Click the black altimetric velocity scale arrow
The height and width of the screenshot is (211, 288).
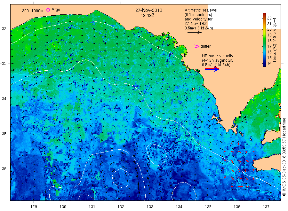click(x=195, y=33)
